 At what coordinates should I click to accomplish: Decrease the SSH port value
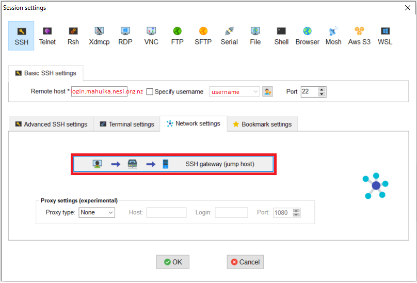322,94
